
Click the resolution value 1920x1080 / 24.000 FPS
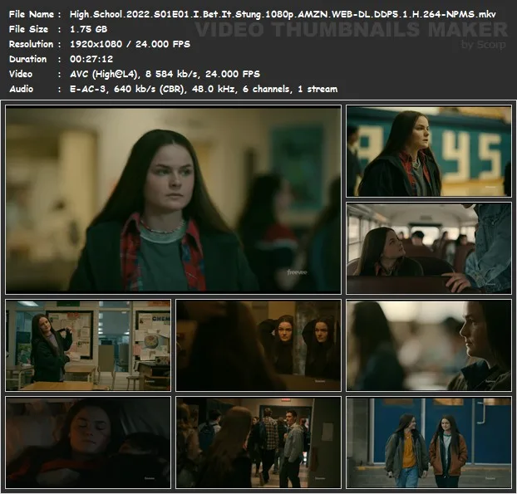point(130,44)
